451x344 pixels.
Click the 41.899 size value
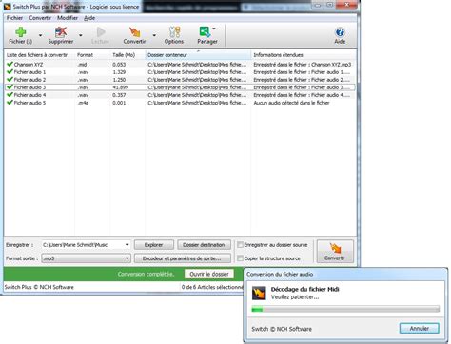point(121,87)
